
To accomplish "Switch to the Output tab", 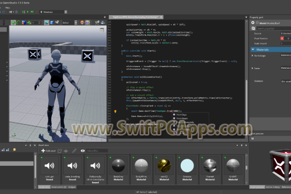I will click(72, 187).
